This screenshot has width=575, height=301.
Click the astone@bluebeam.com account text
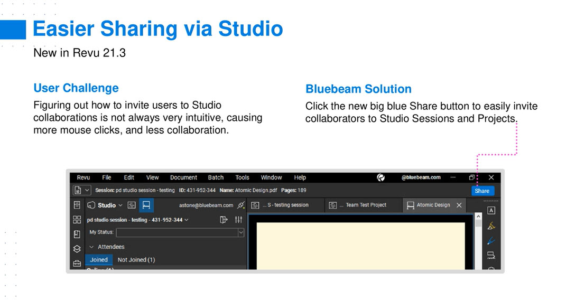click(206, 205)
